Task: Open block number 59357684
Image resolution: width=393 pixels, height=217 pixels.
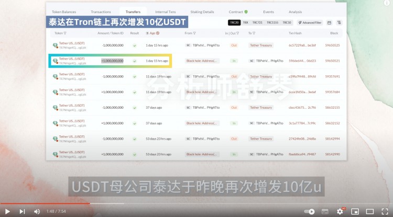Action: tap(332, 92)
